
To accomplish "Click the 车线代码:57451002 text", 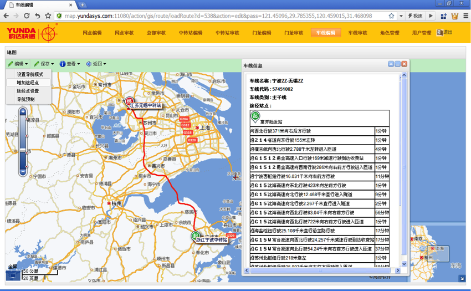I will (272, 89).
